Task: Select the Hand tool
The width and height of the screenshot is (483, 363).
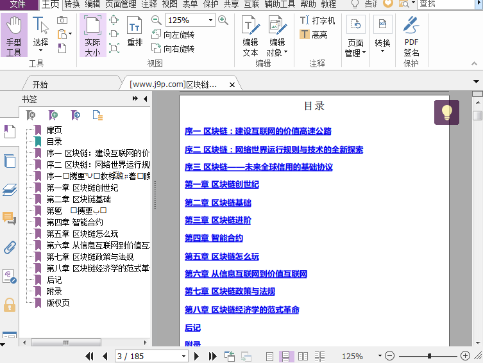Action: tap(14, 35)
